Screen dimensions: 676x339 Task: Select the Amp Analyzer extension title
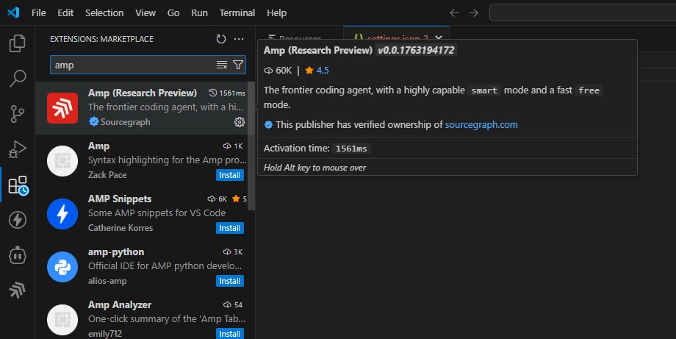click(120, 305)
